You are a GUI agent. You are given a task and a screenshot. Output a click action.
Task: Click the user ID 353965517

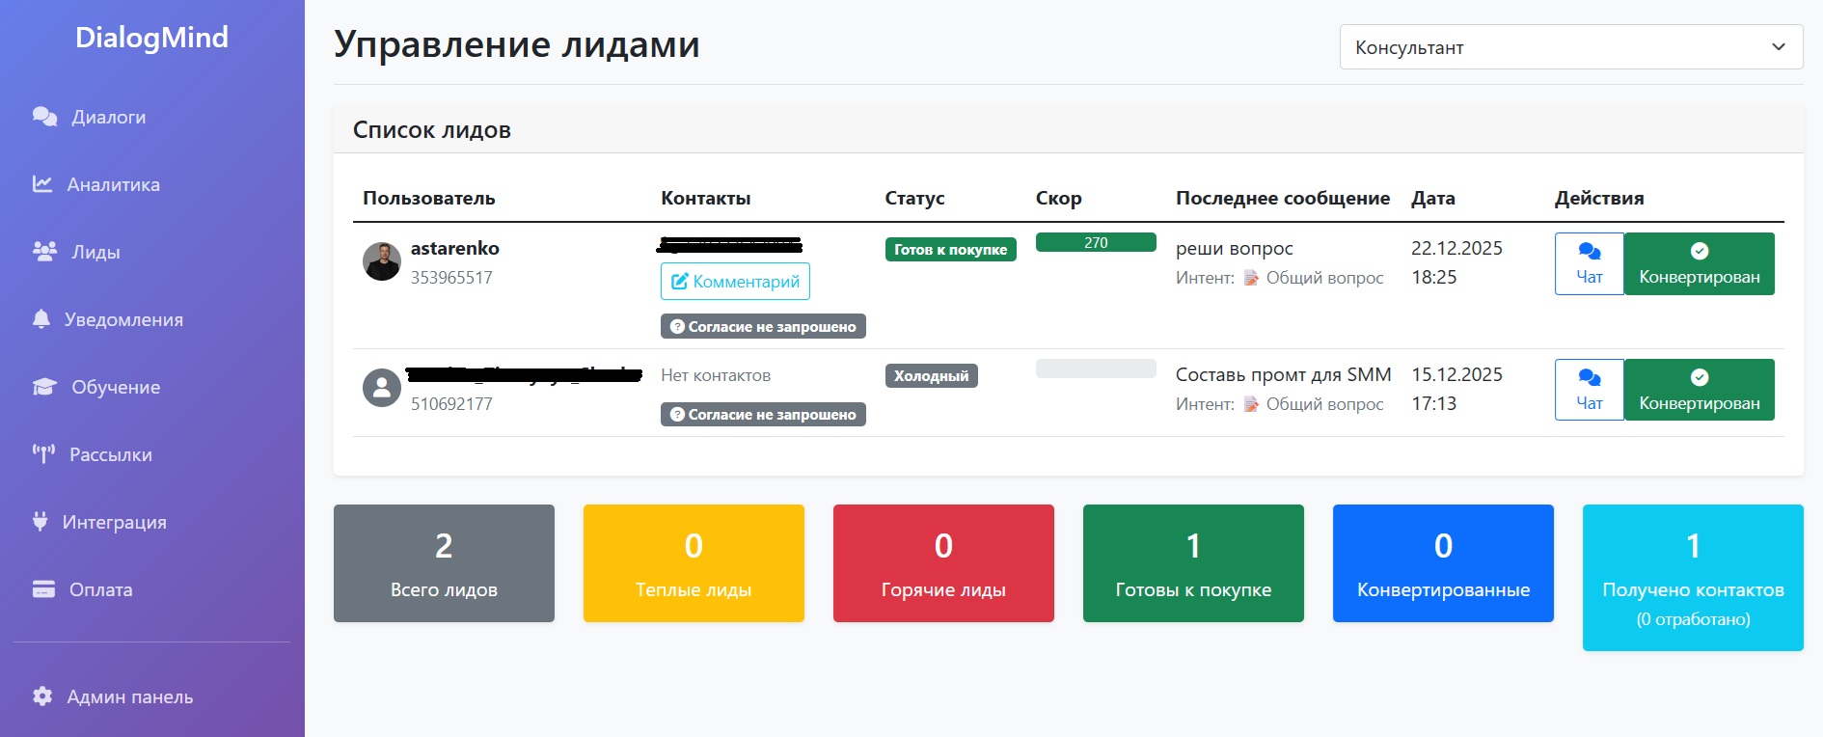[x=451, y=278]
